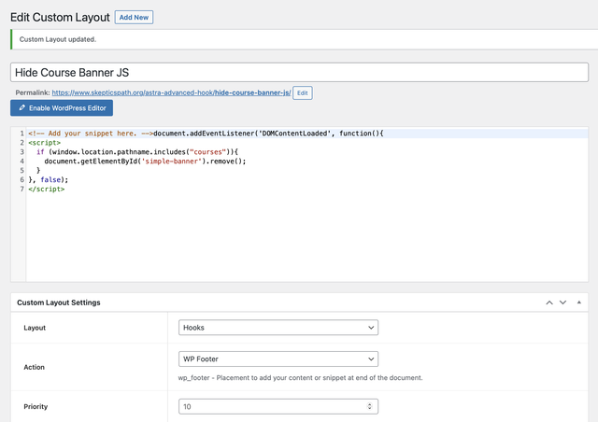Viewport: 598px width, 422px height.
Task: Click the closing </script> tag line
Action: pos(46,190)
